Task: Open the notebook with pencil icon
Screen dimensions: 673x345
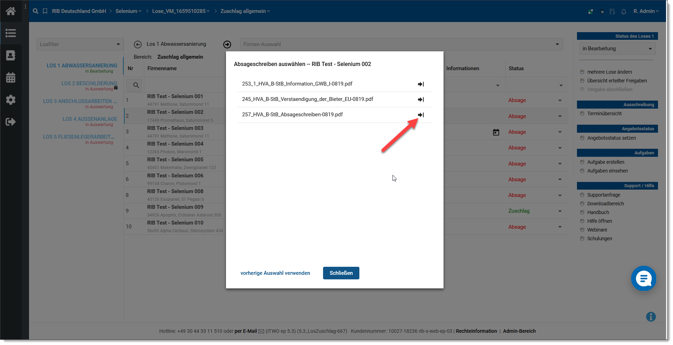Action: (x=612, y=12)
